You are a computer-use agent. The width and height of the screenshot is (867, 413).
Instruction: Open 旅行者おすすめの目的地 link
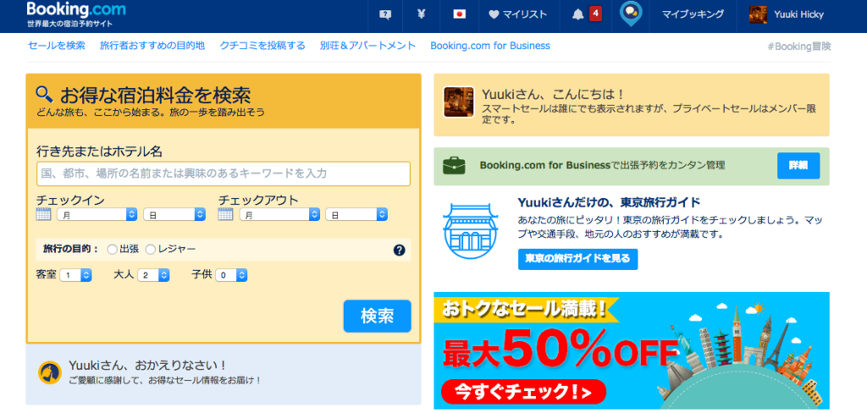click(x=152, y=46)
